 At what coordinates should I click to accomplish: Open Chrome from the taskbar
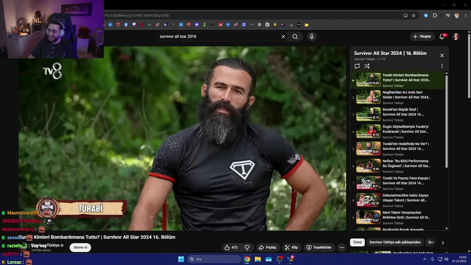(x=247, y=259)
